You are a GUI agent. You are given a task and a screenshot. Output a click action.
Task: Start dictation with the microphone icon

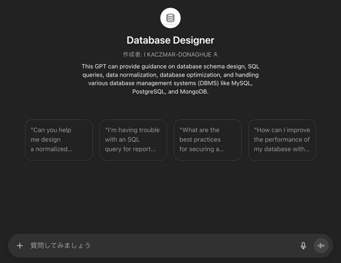click(303, 246)
